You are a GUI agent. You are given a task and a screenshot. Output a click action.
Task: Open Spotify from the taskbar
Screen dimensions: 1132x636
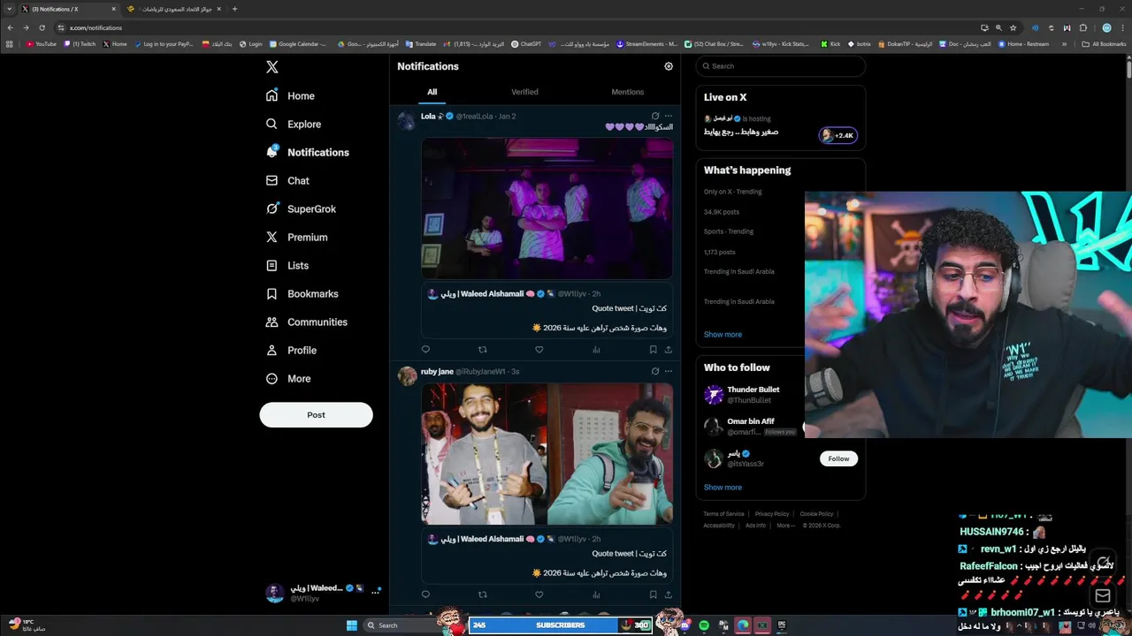pyautogui.click(x=704, y=625)
